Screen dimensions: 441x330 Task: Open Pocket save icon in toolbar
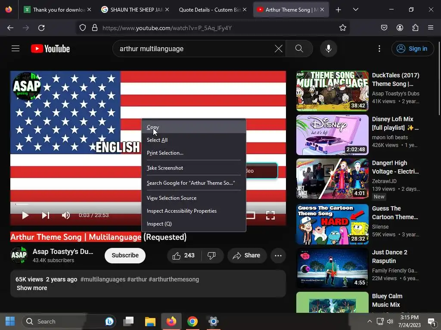pos(384,28)
